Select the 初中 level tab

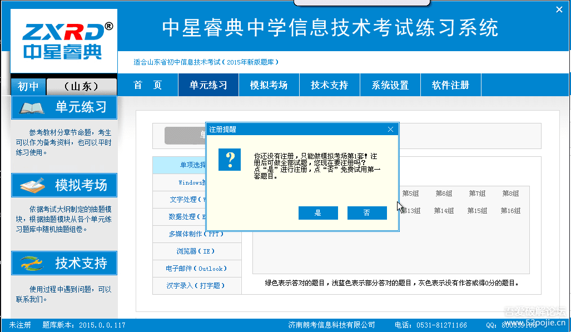[28, 87]
